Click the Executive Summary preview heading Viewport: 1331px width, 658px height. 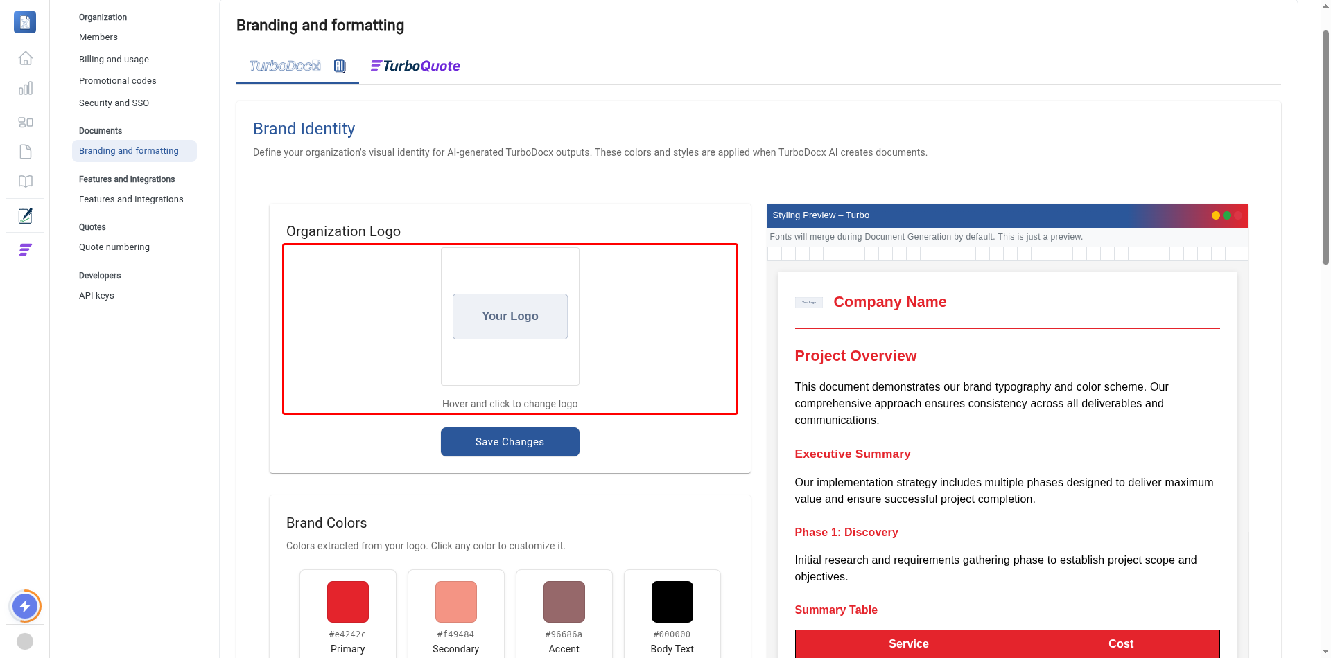click(x=853, y=454)
